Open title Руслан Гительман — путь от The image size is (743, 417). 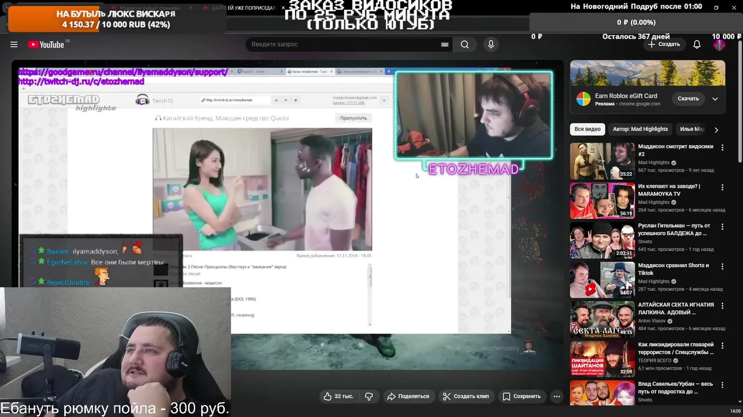[674, 229]
